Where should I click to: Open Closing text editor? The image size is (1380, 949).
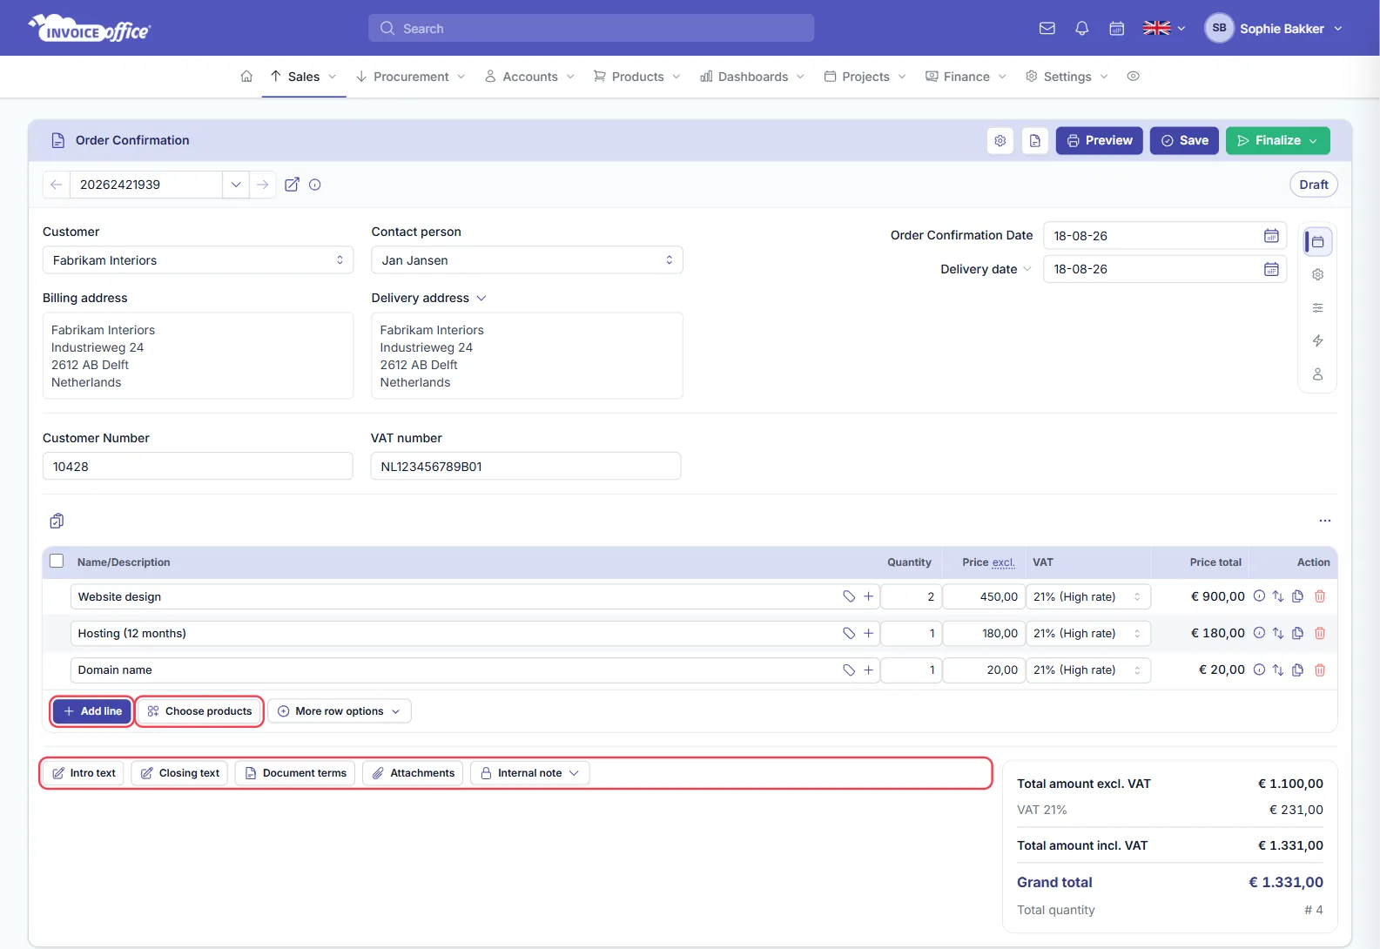[180, 773]
